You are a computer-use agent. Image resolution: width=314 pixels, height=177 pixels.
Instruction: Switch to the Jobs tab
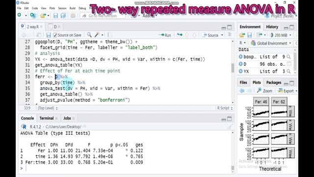point(67,118)
